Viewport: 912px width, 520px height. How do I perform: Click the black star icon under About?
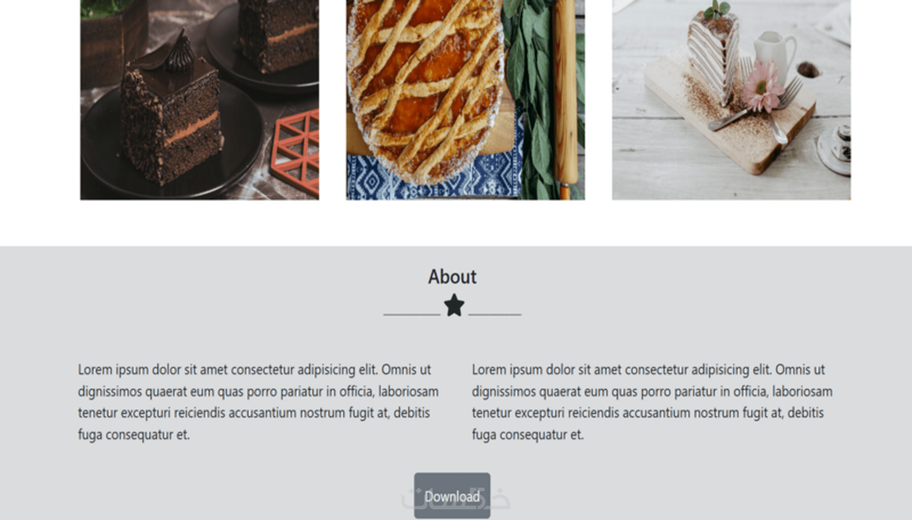454,305
